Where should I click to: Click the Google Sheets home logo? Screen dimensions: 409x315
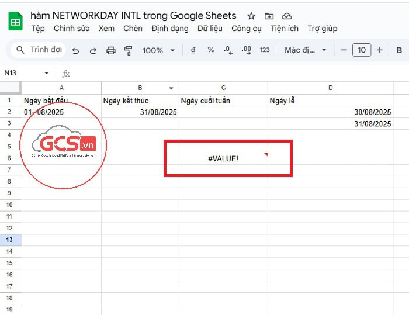[x=16, y=22]
